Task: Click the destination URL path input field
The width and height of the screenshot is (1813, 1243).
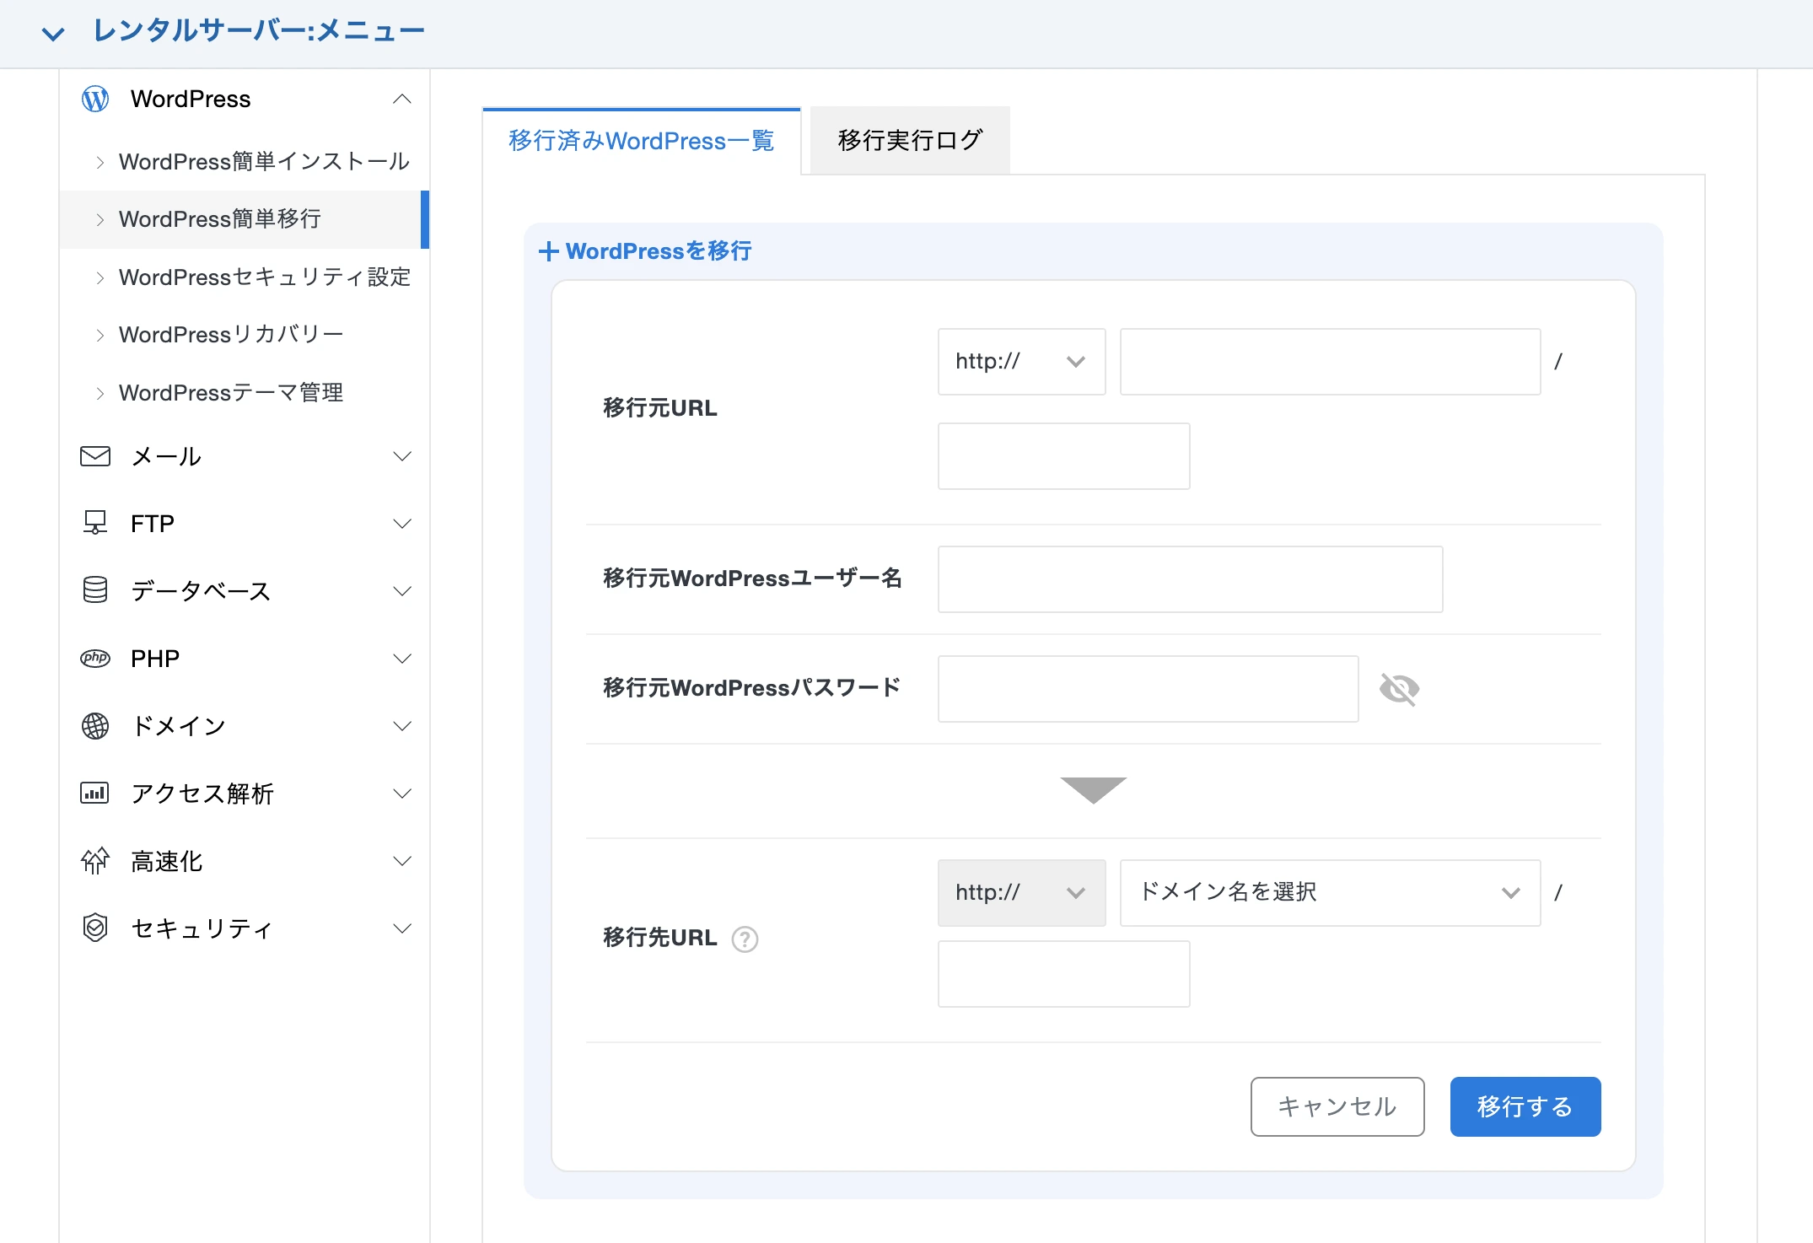Action: tap(1063, 974)
